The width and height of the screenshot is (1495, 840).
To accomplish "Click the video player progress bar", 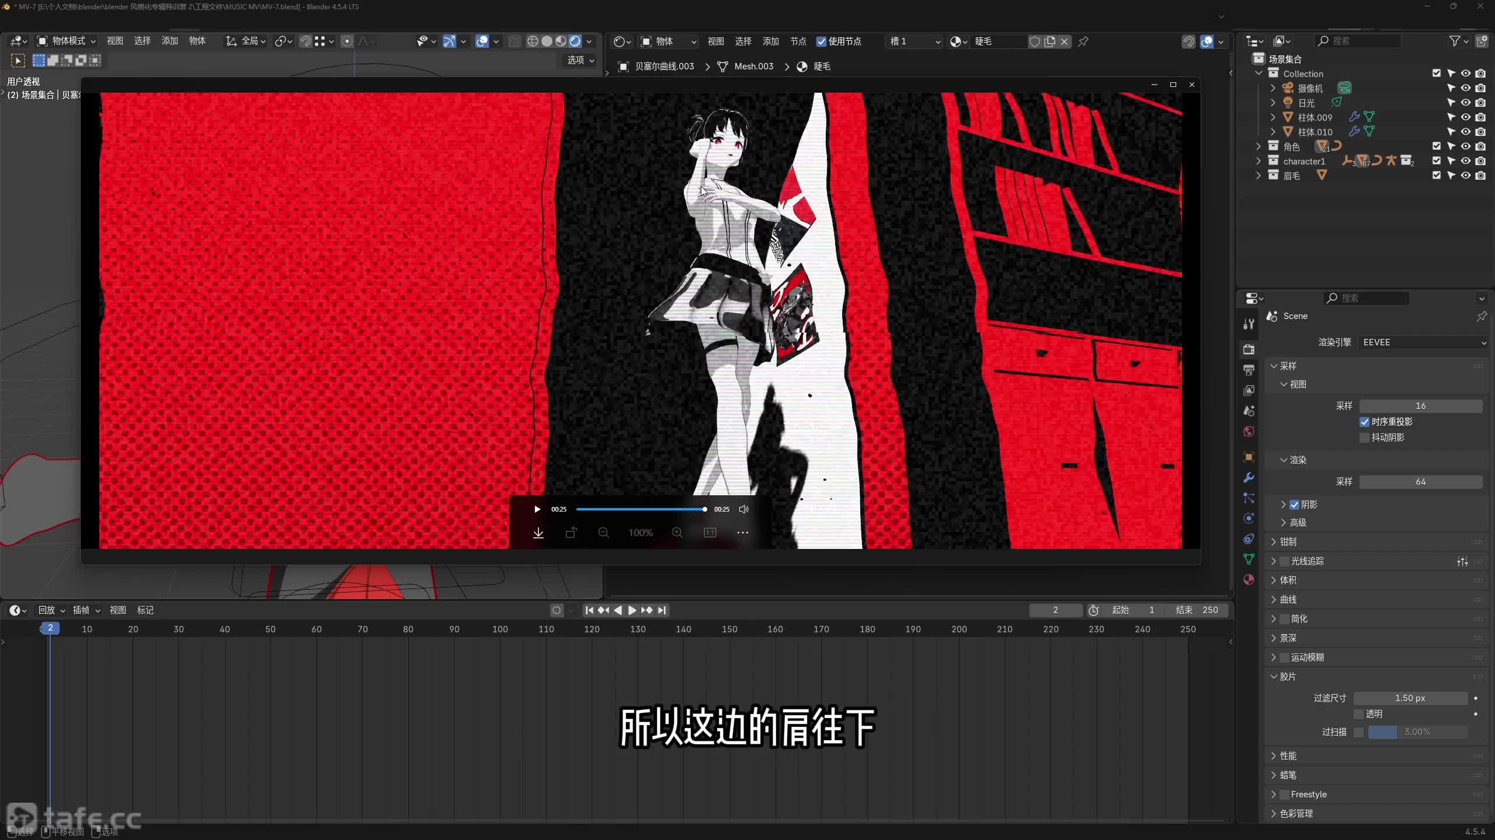I will (x=640, y=509).
